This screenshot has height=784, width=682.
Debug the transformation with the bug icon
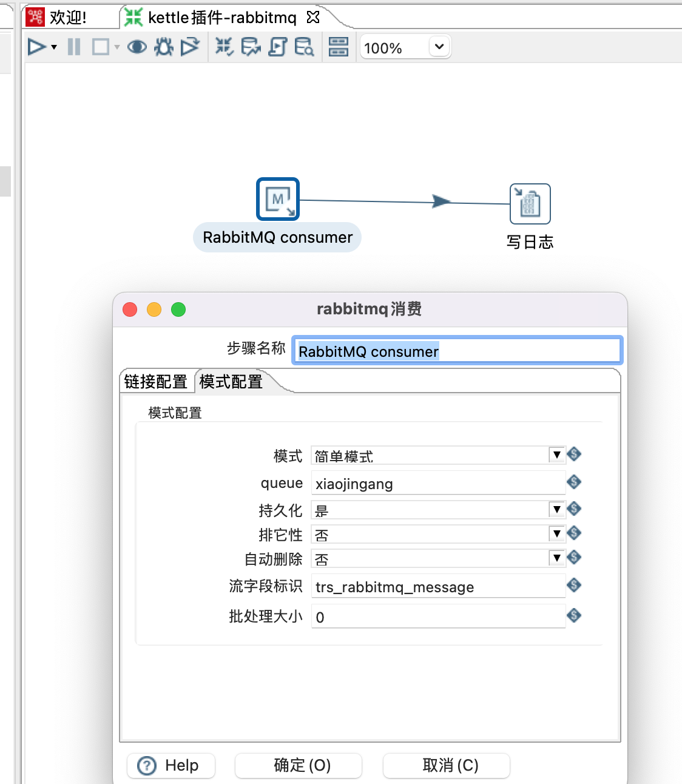pyautogui.click(x=163, y=47)
